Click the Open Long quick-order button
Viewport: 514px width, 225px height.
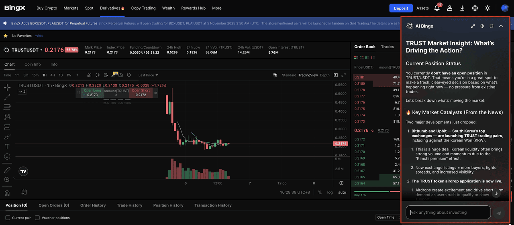pyautogui.click(x=92, y=93)
